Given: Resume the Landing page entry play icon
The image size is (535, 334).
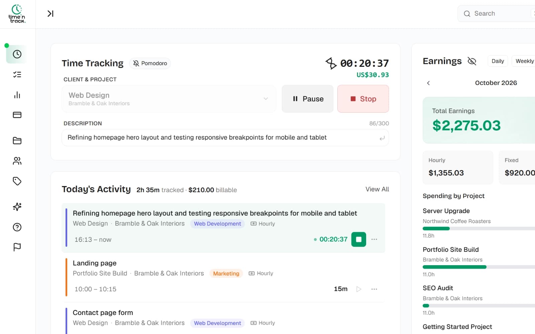Looking at the screenshot, I should (x=358, y=289).
